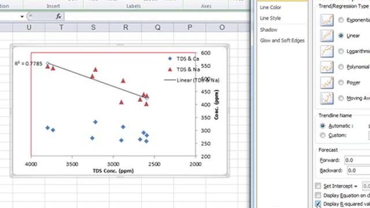
Task: Select column T header
Action: pyautogui.click(x=61, y=27)
